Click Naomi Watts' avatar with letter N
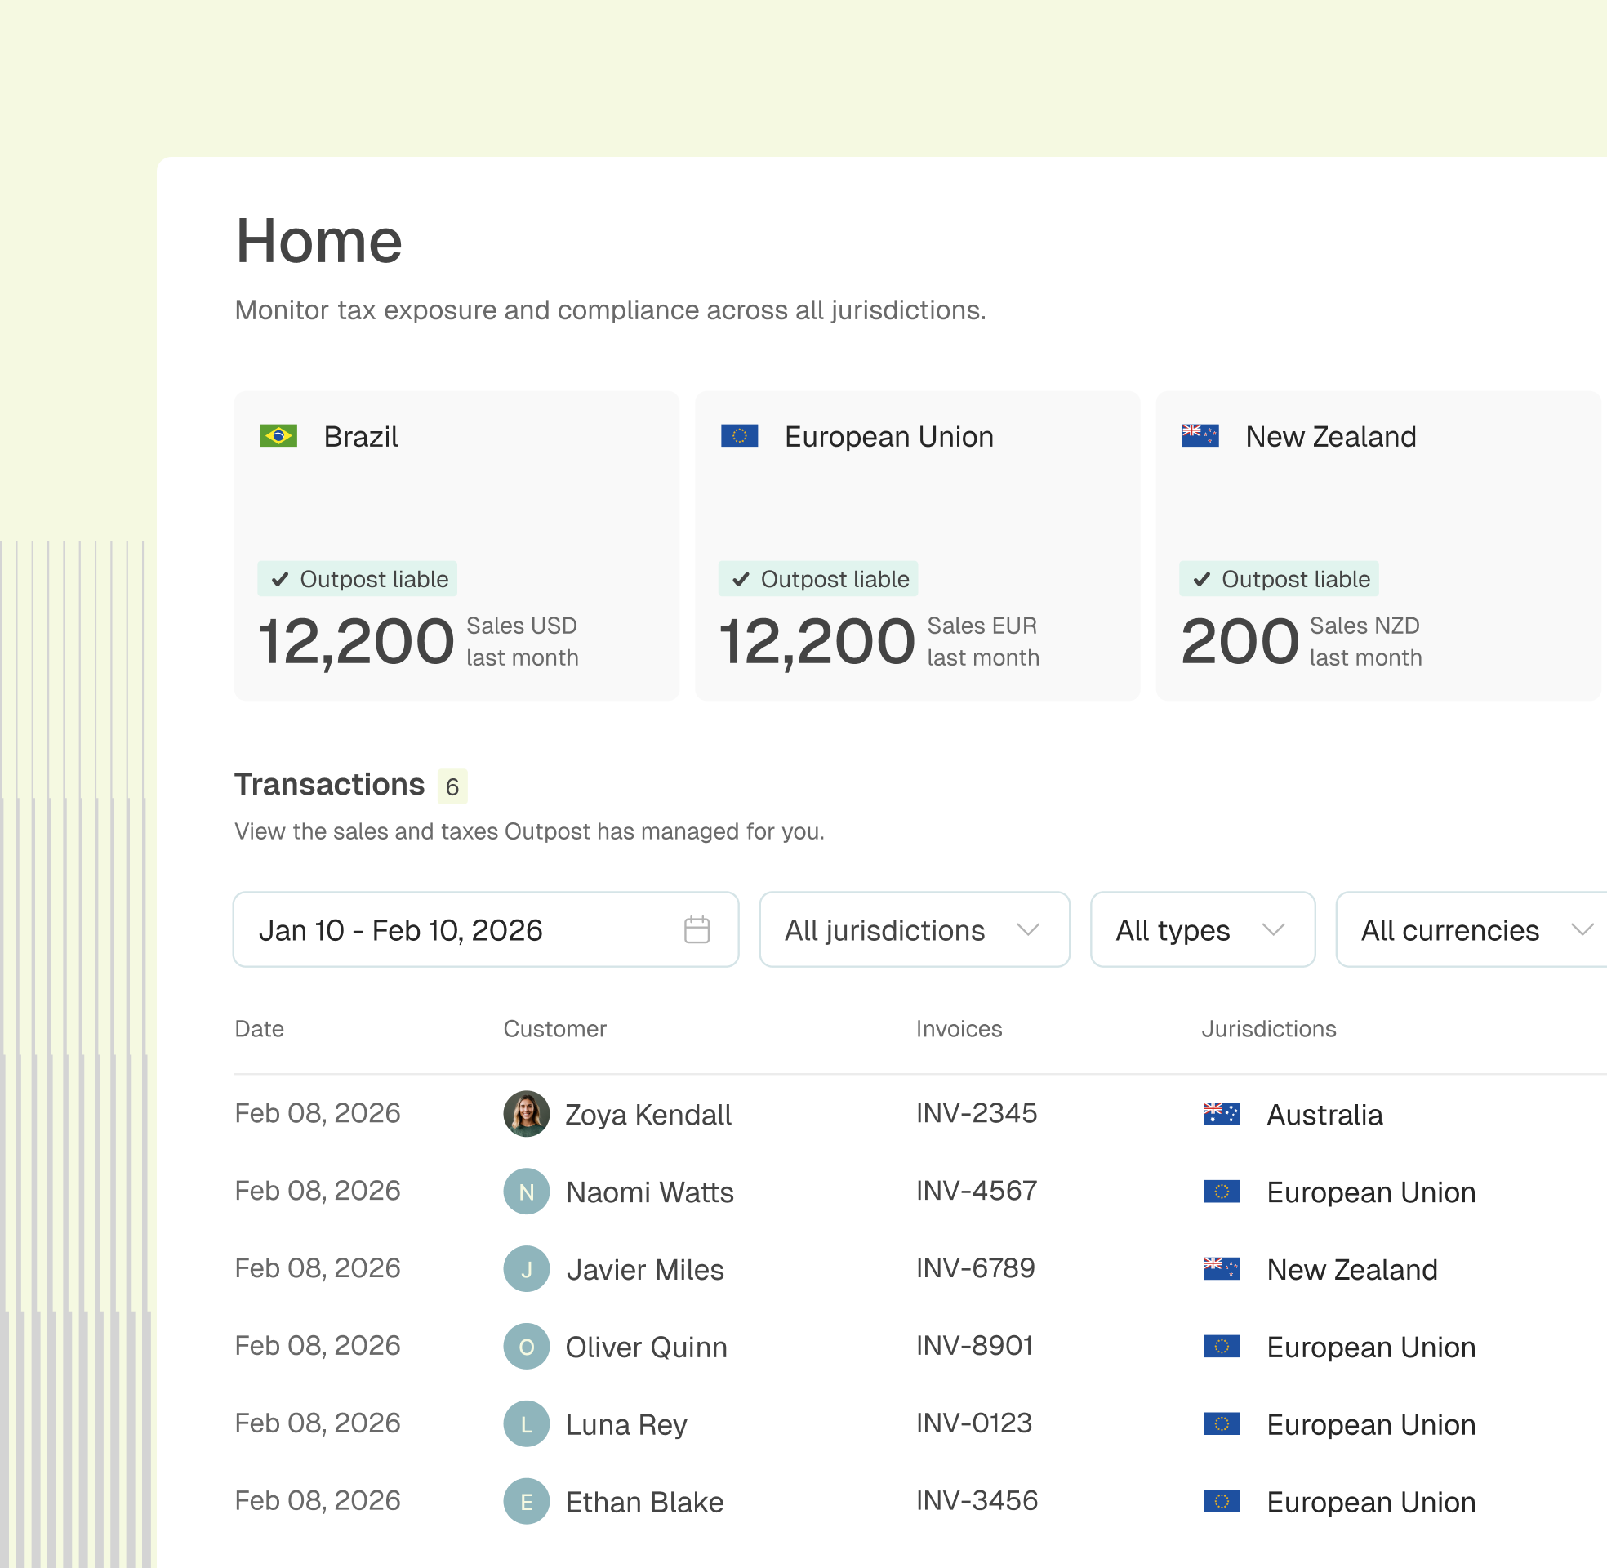 coord(526,1191)
